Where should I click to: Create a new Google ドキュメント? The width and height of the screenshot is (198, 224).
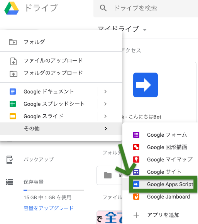(x=49, y=92)
